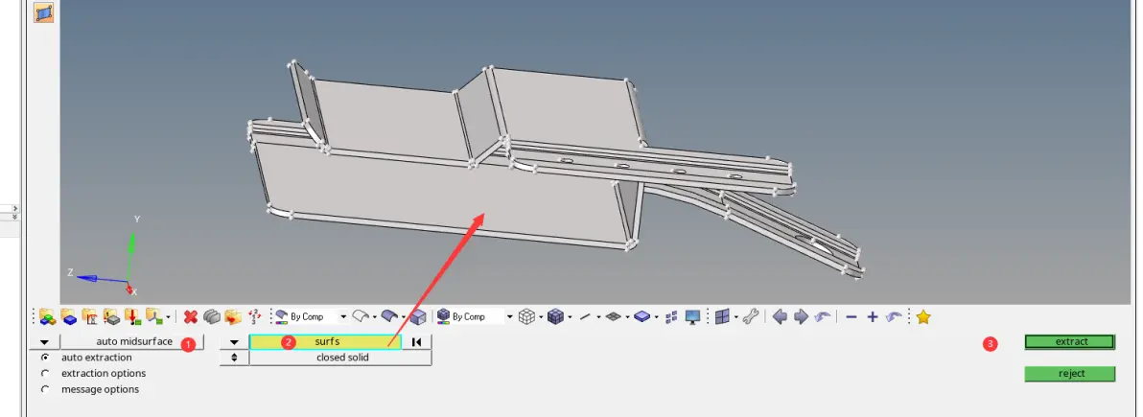Click the card edit icon
This screenshot has width=1143, height=417.
90,317
